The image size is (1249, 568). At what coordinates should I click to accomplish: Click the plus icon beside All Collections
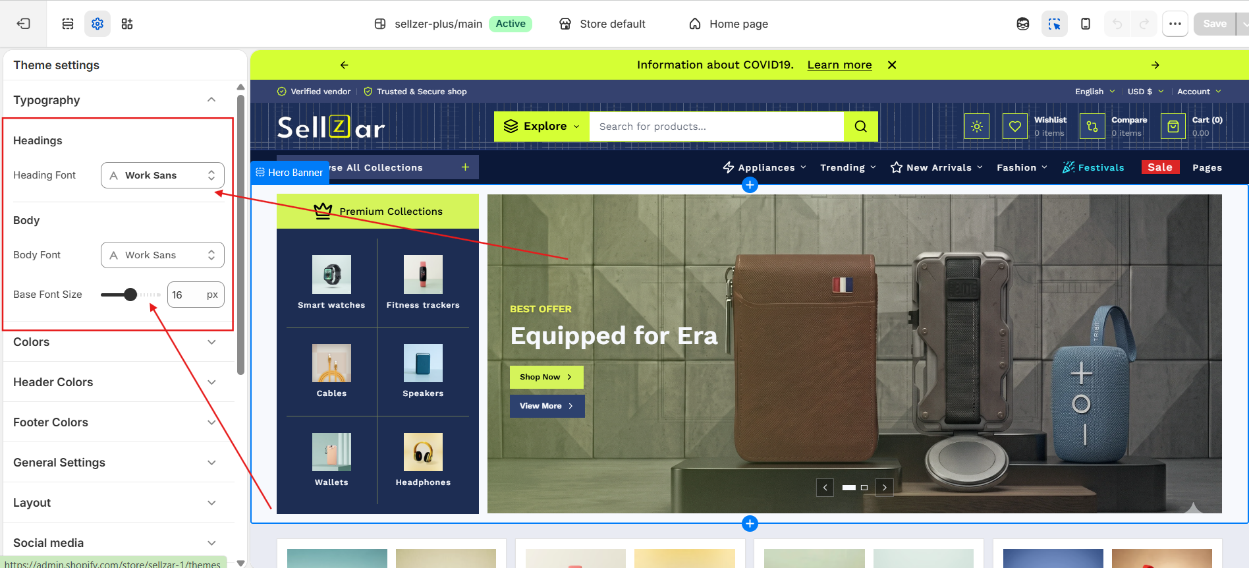coord(465,167)
